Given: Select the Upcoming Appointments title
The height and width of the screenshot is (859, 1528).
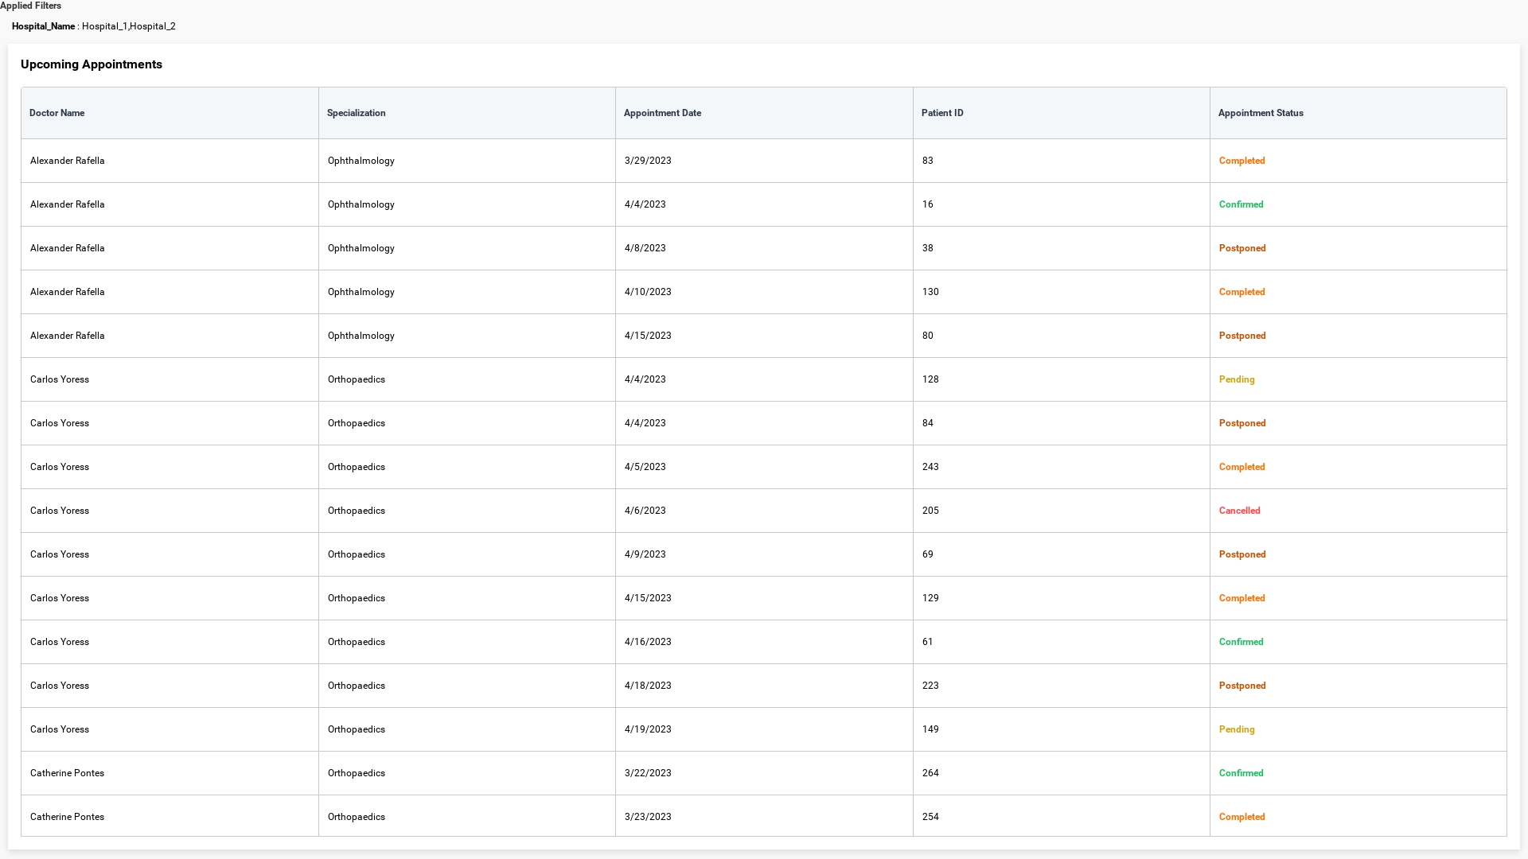Looking at the screenshot, I should pos(91,64).
